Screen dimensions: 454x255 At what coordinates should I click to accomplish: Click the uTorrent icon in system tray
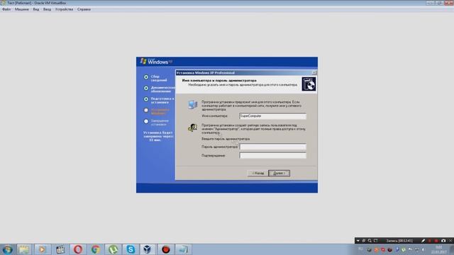(404, 249)
